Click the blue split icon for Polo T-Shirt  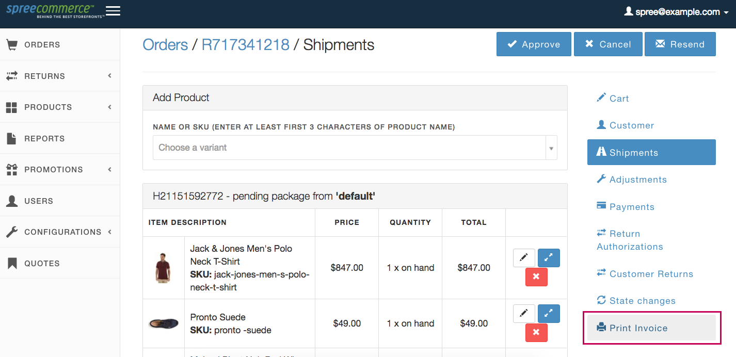[549, 257]
